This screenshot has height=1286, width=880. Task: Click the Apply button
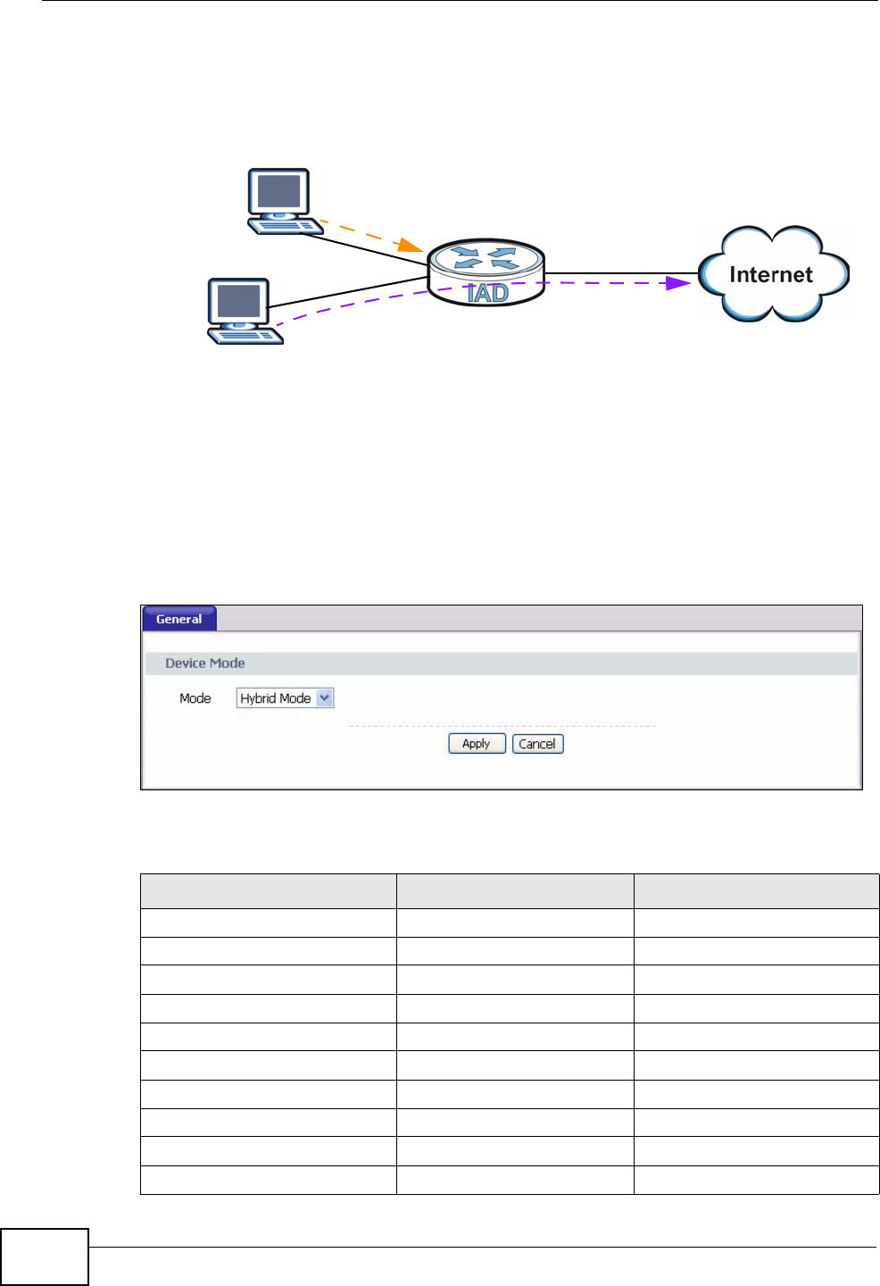pyautogui.click(x=477, y=744)
